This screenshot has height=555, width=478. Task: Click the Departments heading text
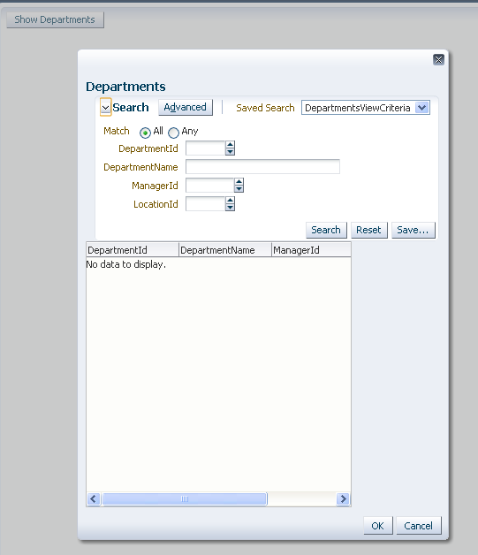125,87
